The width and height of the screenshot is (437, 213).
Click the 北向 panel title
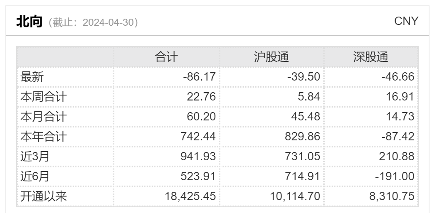click(29, 22)
